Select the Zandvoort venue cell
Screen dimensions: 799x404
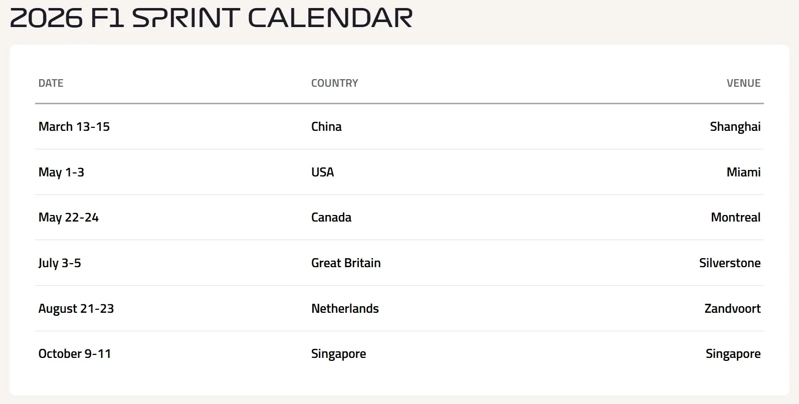pos(732,309)
